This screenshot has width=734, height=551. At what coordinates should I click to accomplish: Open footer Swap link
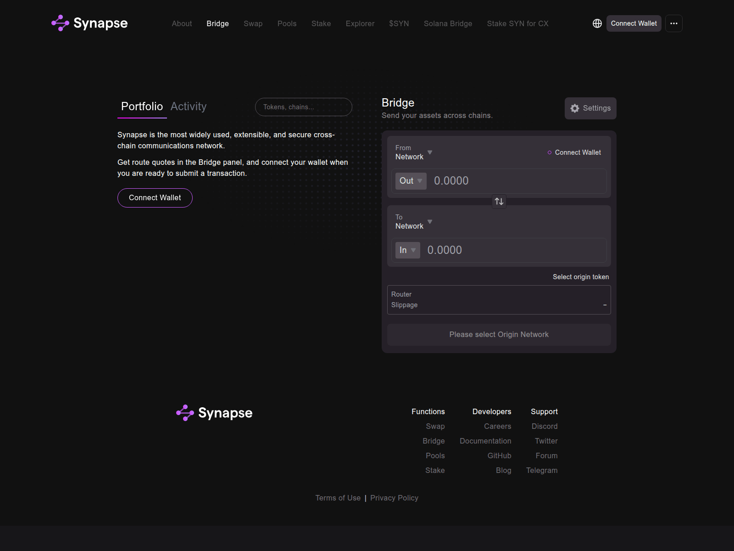[x=435, y=427]
